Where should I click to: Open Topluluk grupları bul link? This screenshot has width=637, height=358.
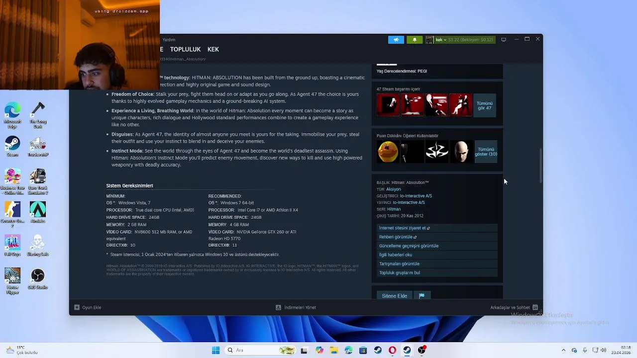point(437,273)
